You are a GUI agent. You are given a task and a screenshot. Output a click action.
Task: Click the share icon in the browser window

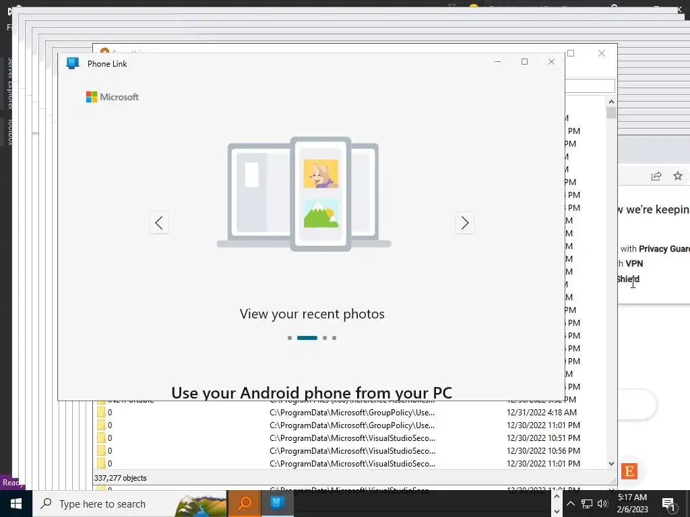coord(656,176)
